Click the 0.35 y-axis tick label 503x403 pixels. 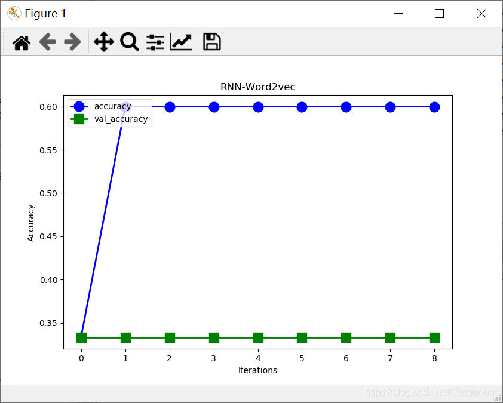click(48, 323)
